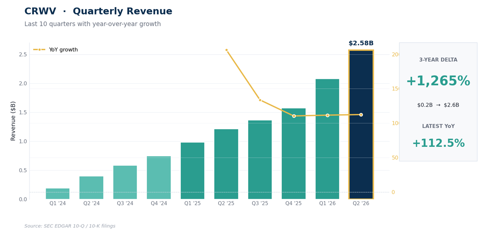
Task: Click the +1,265% three-year delta value
Action: pyautogui.click(x=438, y=81)
